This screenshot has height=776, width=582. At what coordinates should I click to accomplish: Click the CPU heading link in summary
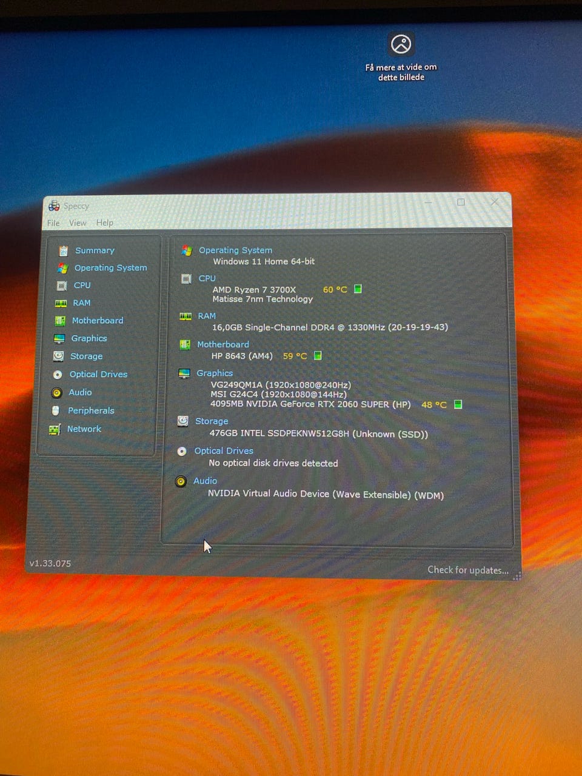pos(207,279)
